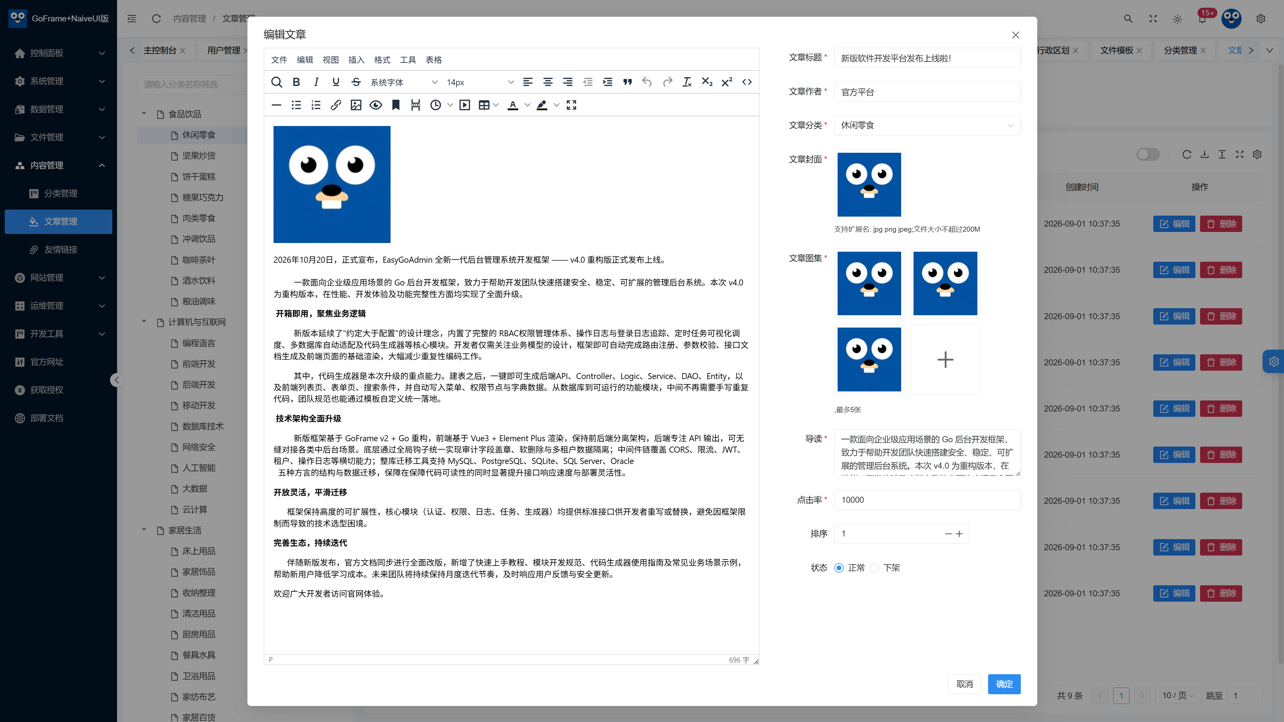Open the 格式 editor menu

[382, 60]
